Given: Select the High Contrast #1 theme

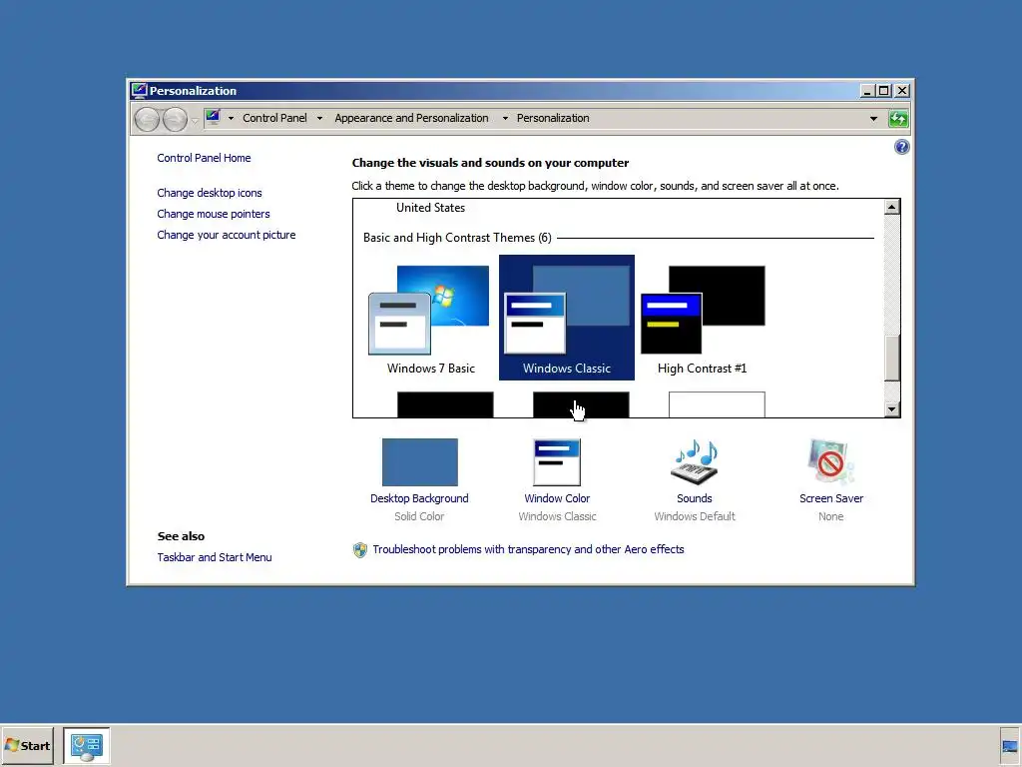Looking at the screenshot, I should tap(702, 319).
